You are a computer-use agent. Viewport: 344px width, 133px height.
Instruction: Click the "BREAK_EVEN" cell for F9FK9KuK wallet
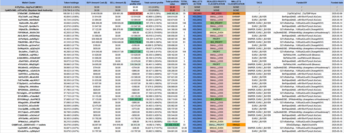(217, 32)
